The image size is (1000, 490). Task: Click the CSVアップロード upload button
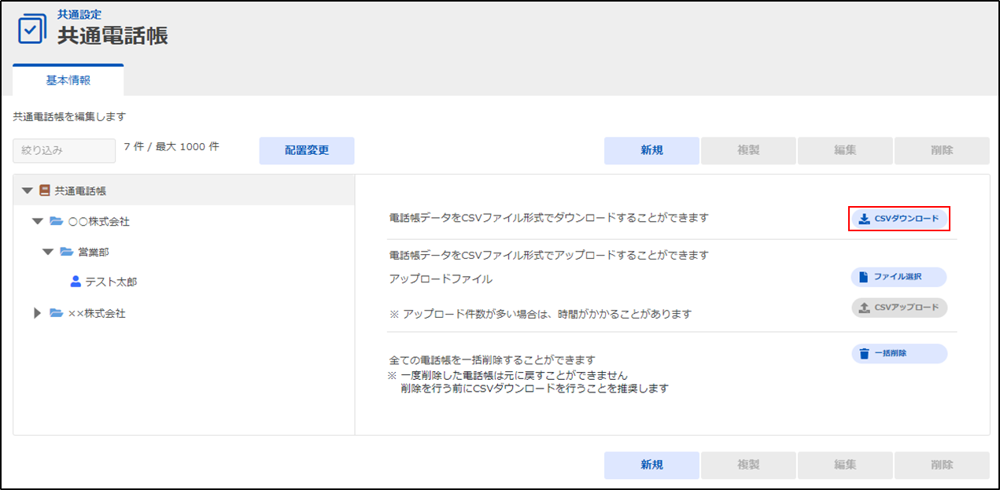899,308
